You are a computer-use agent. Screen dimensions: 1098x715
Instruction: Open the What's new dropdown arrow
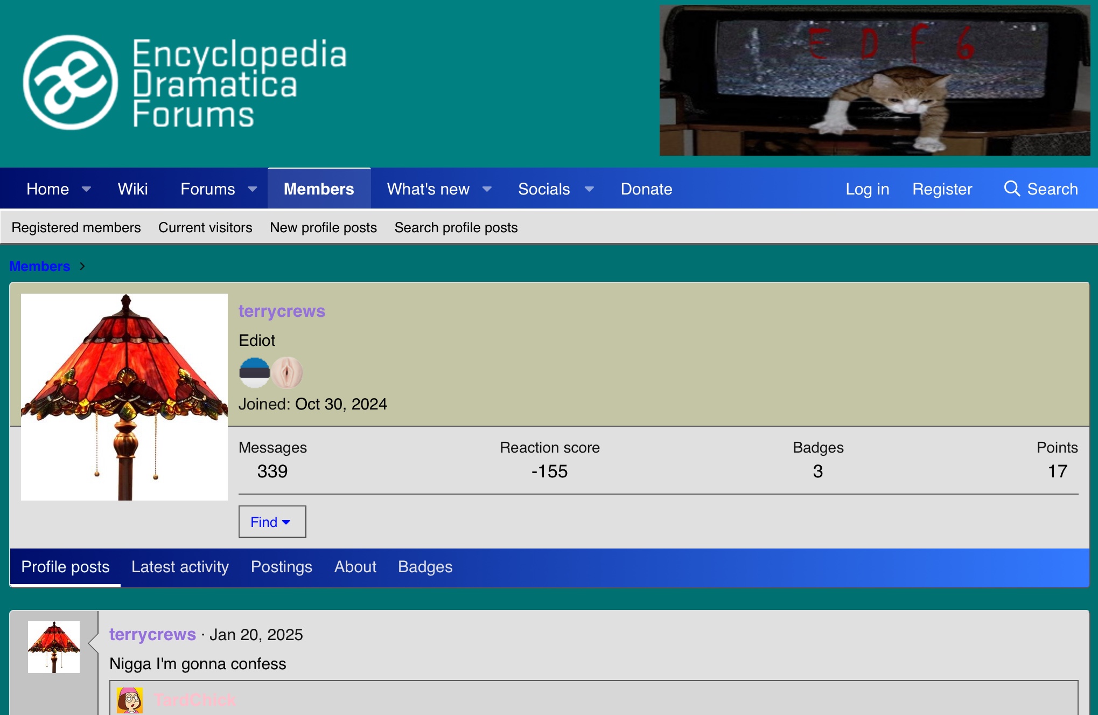[x=487, y=189]
